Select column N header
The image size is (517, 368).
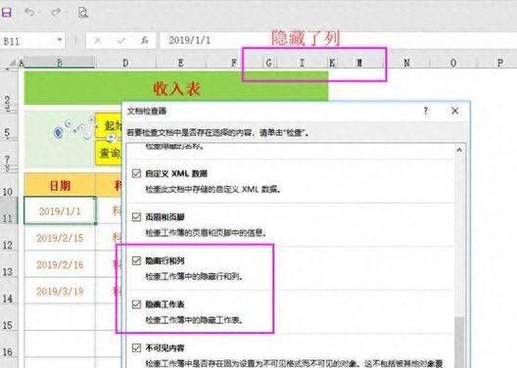tap(407, 63)
